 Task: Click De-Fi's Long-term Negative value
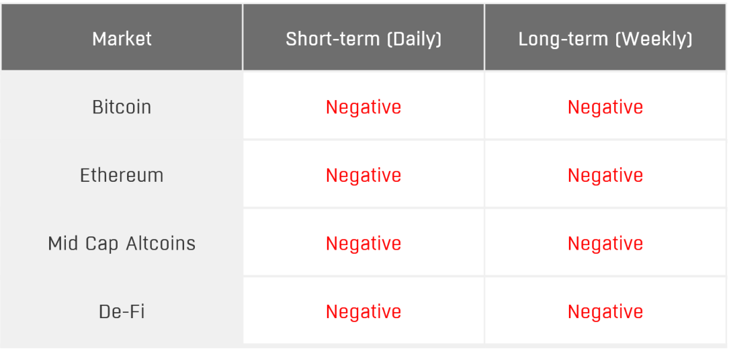coord(605,312)
